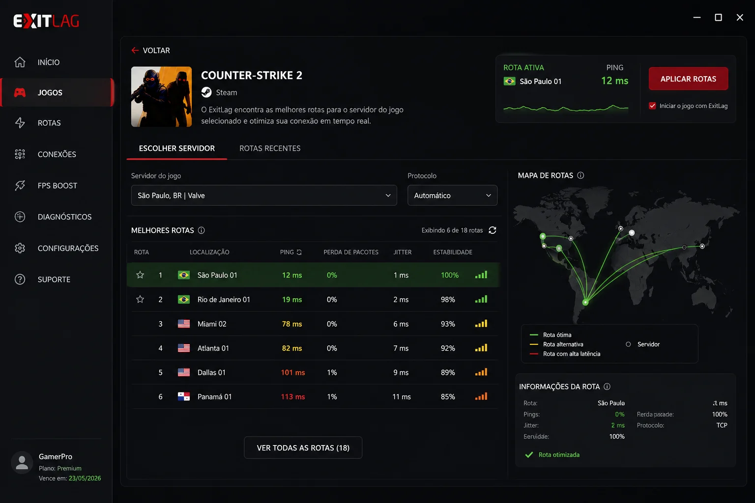The height and width of the screenshot is (503, 755).
Task: Click the Rota com alta latência legend entry
Action: (x=565, y=354)
